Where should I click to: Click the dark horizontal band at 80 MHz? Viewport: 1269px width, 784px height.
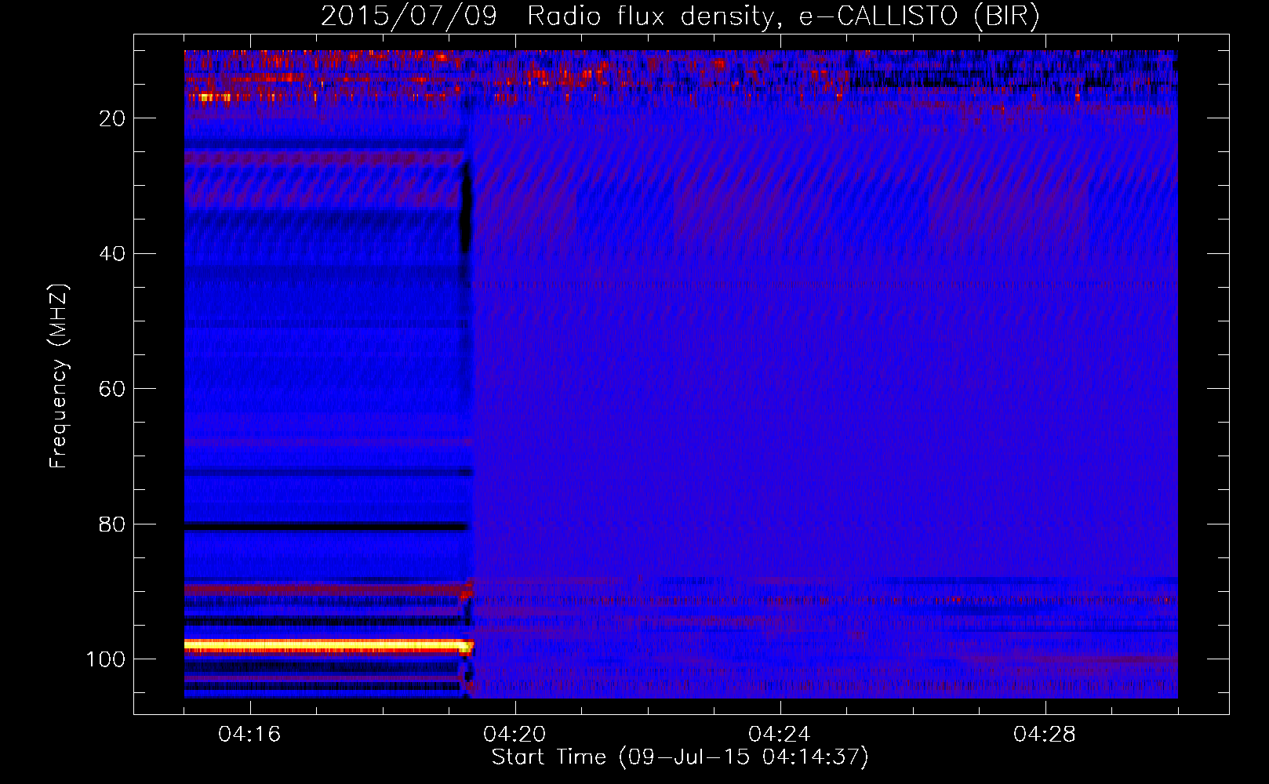click(326, 526)
